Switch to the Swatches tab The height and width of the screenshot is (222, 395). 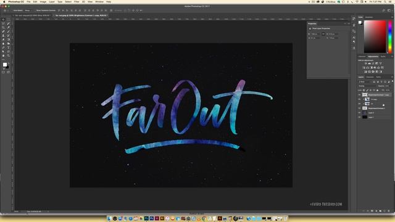pos(369,17)
